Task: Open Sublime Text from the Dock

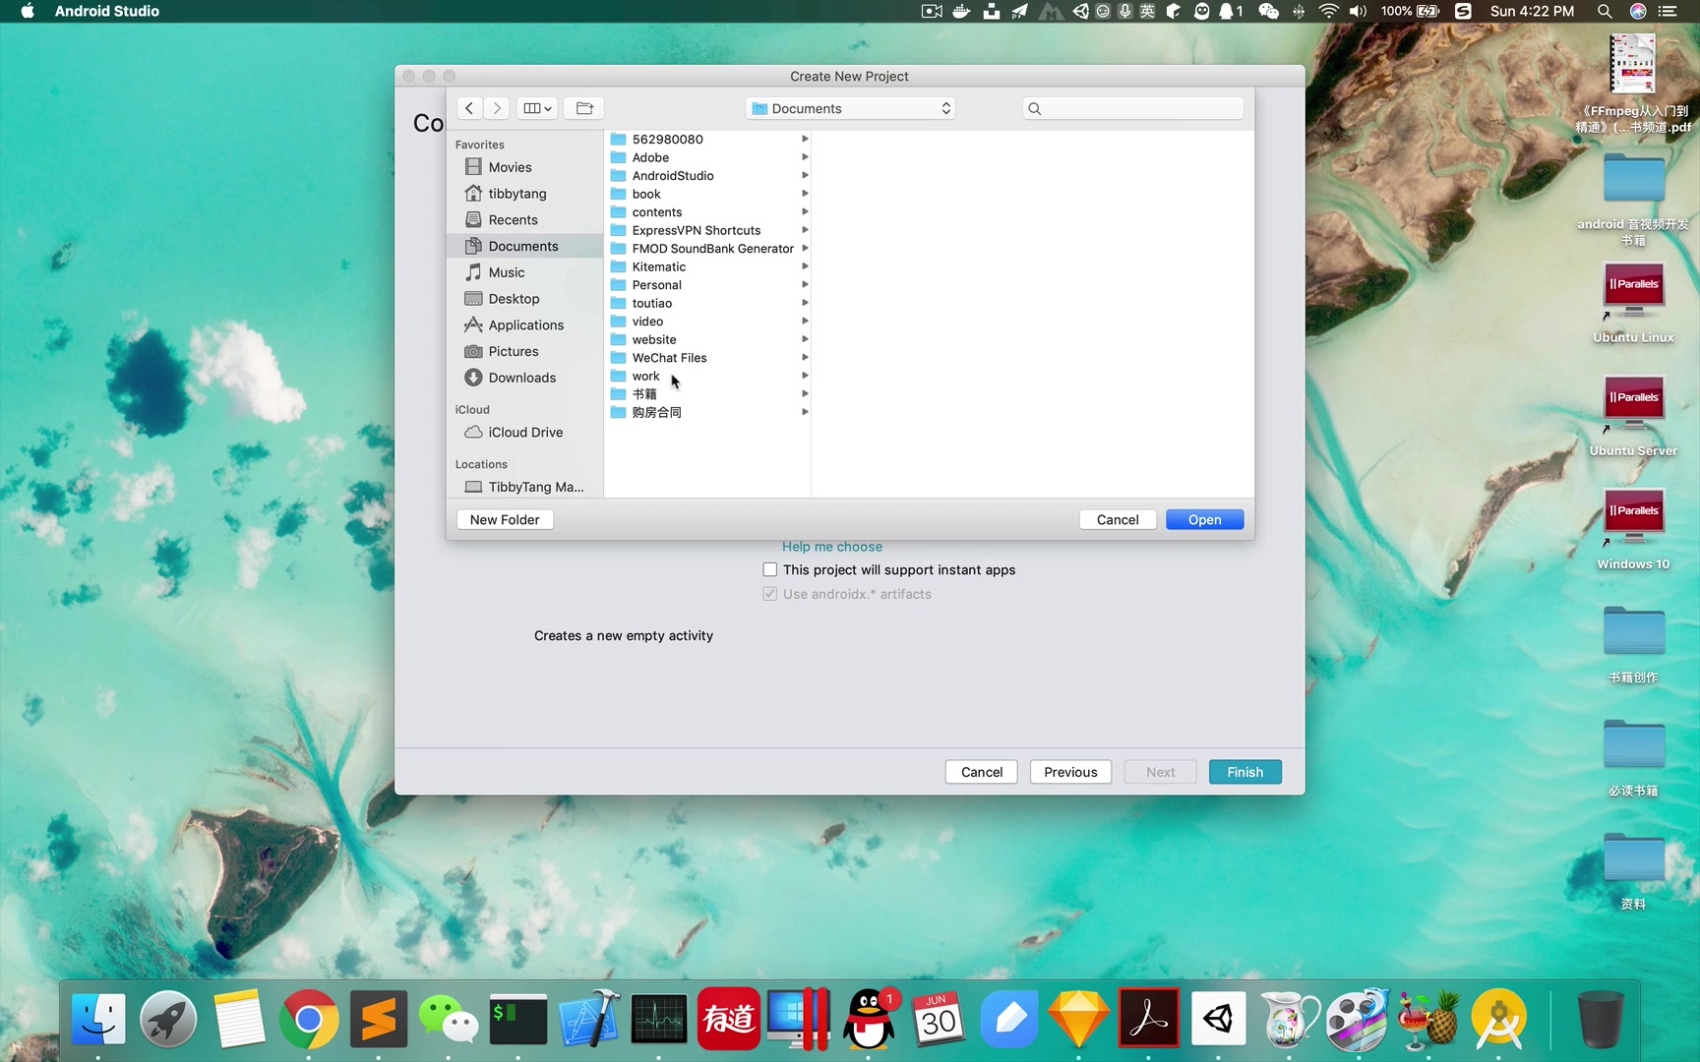Action: [379, 1019]
